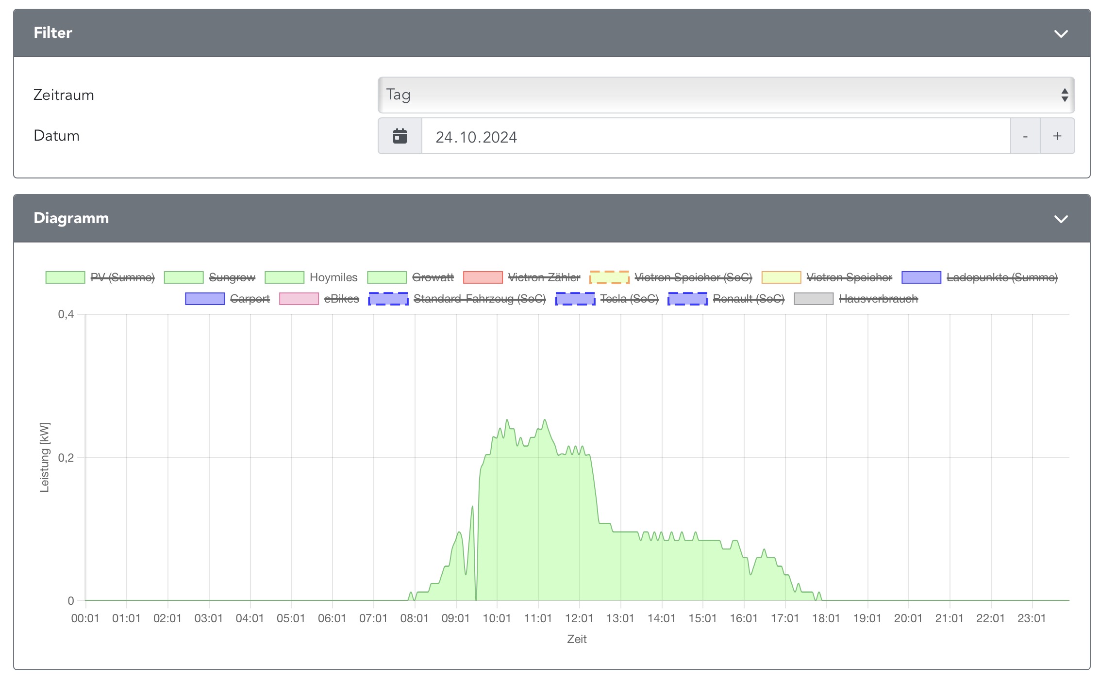This screenshot has height=677, width=1100.
Task: Open the Zeitraum Tag dropdown
Action: (726, 95)
